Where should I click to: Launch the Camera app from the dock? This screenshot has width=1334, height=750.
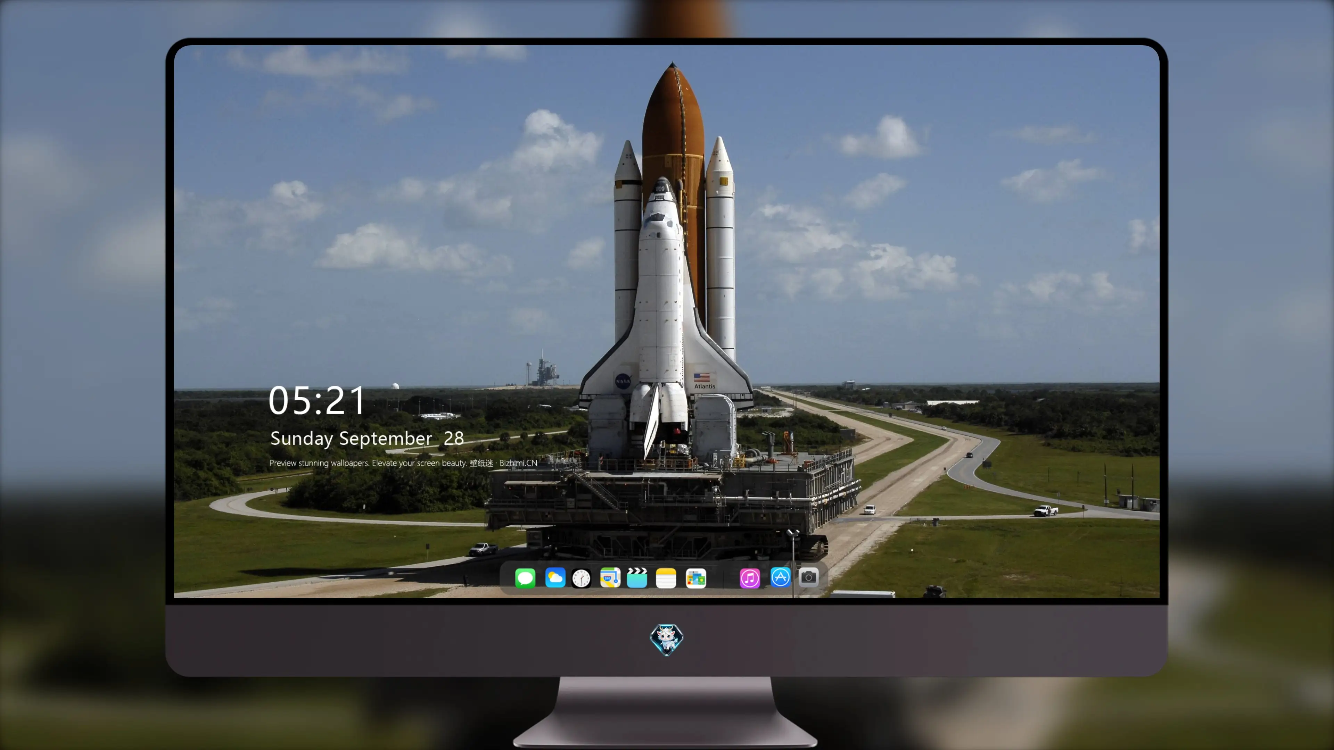808,578
